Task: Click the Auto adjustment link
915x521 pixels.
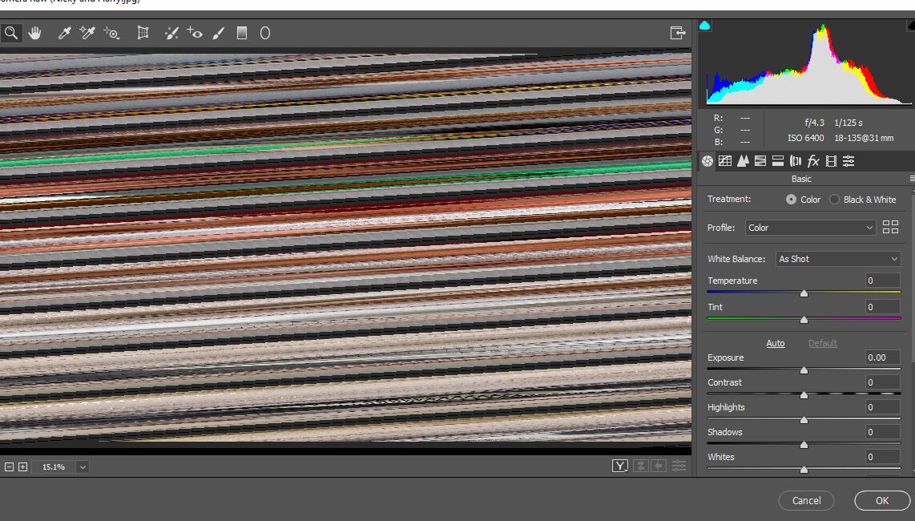Action: 776,343
